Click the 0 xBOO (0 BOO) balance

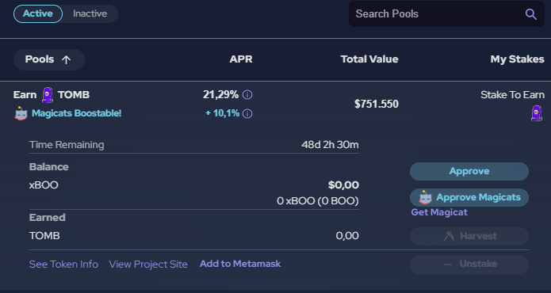point(318,201)
